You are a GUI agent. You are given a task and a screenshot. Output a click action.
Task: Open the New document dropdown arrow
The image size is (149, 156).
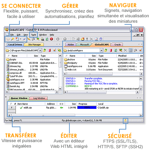pyautogui.click(x=21, y=39)
